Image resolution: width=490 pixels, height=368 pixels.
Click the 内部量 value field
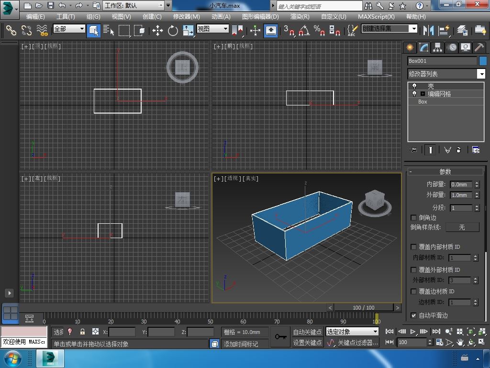tap(461, 184)
